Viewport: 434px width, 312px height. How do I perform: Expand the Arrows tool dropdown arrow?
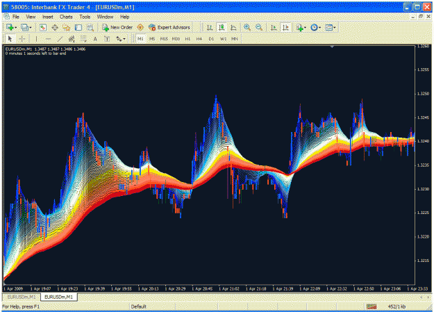pos(124,39)
